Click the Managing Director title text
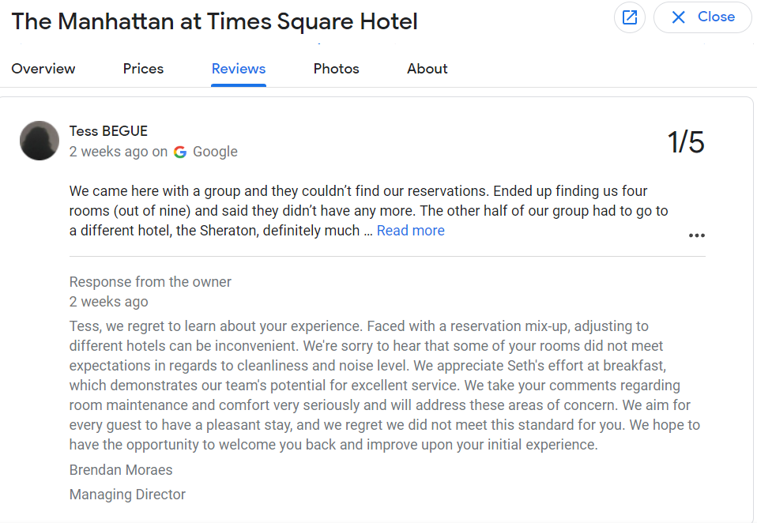The image size is (757, 523). (127, 495)
